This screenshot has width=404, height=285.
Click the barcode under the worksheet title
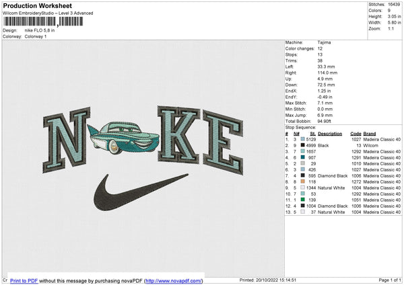pos(43,22)
